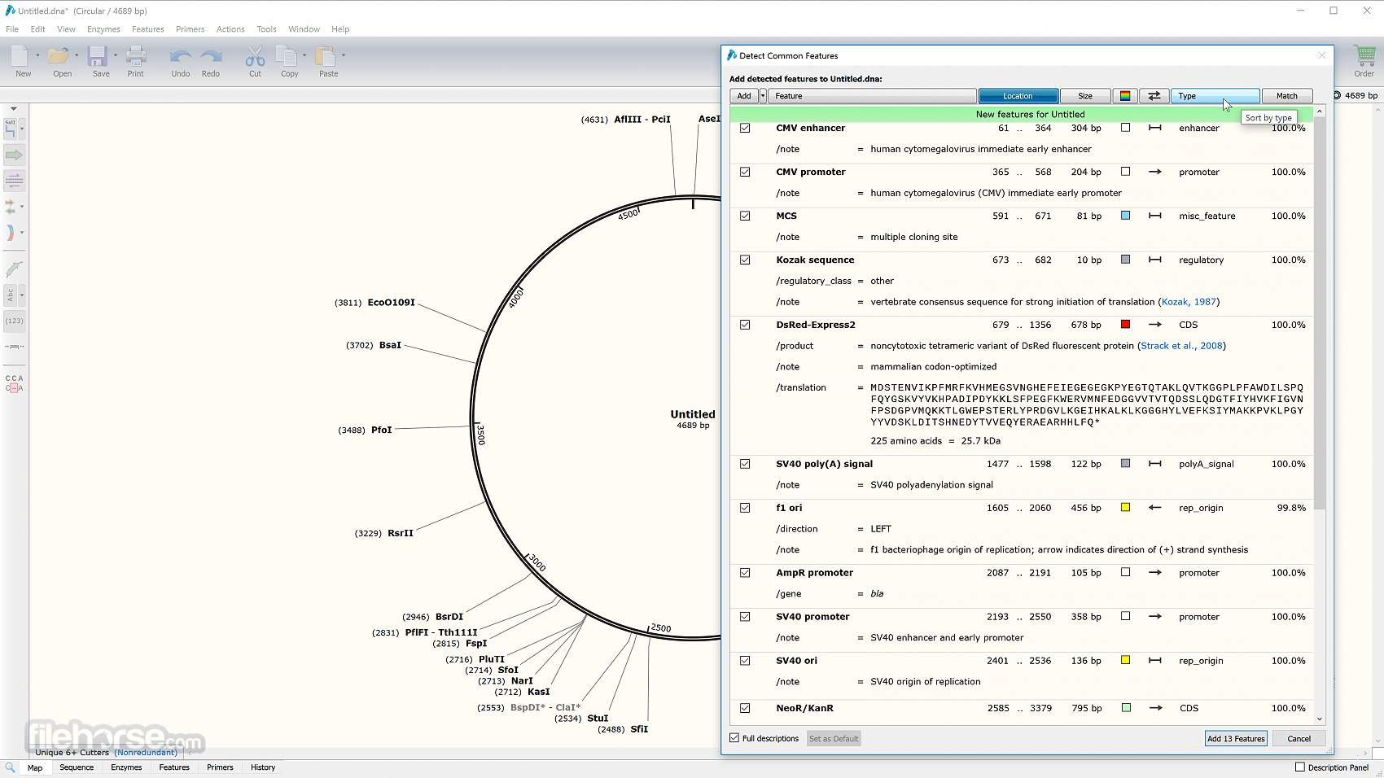Screen dimensions: 1384x778
Task: Save the file using the Save icon
Action: click(x=99, y=56)
